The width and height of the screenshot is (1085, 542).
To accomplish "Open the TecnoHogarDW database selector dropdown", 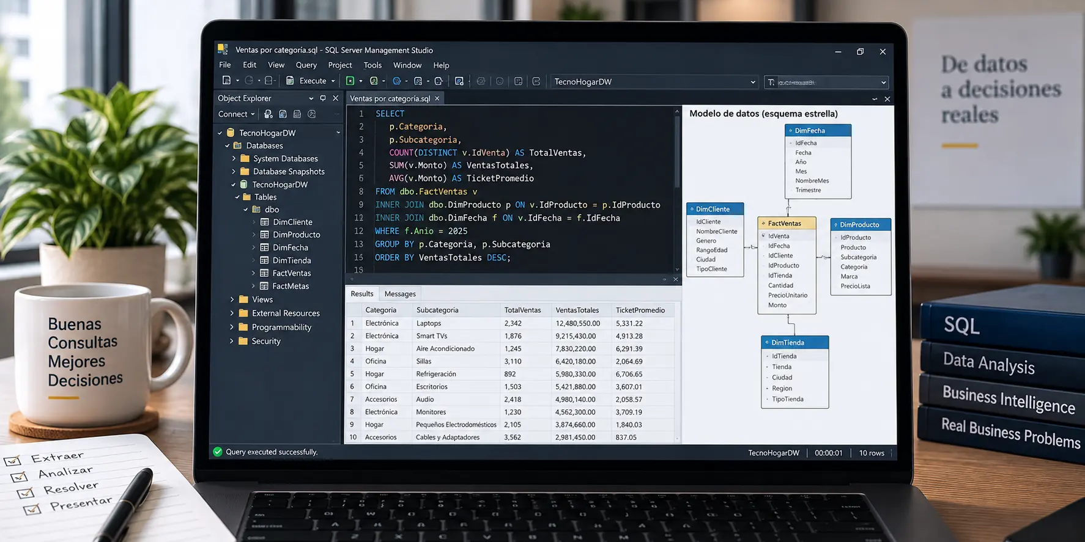I will pos(753,82).
